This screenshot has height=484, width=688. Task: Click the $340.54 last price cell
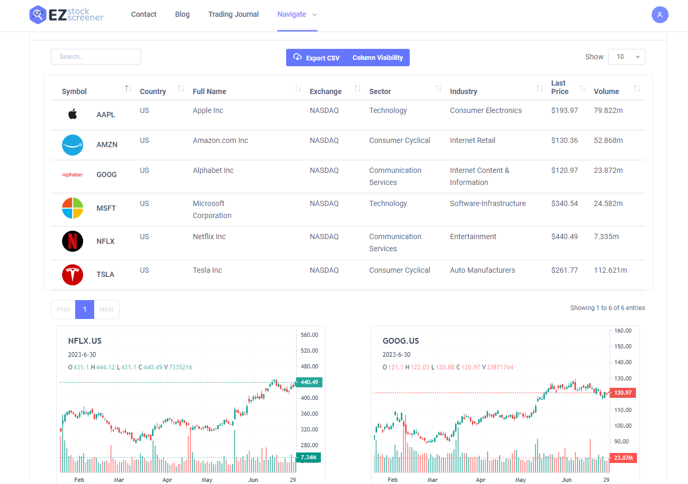[564, 203]
